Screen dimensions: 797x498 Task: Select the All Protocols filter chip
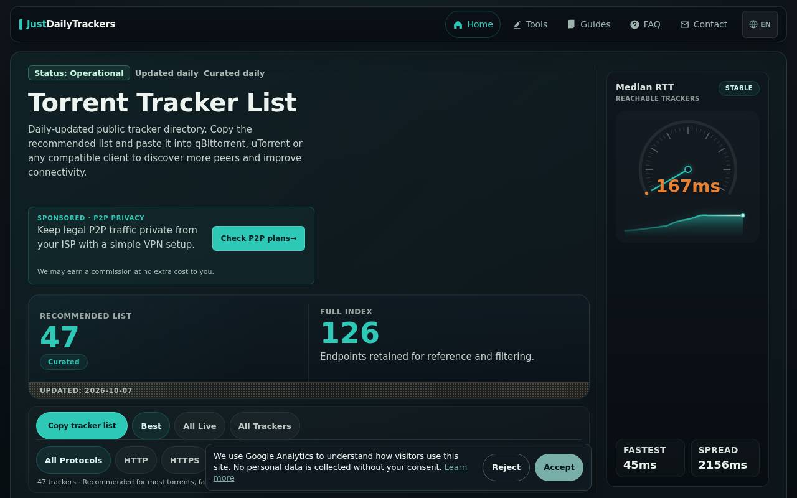(x=73, y=460)
